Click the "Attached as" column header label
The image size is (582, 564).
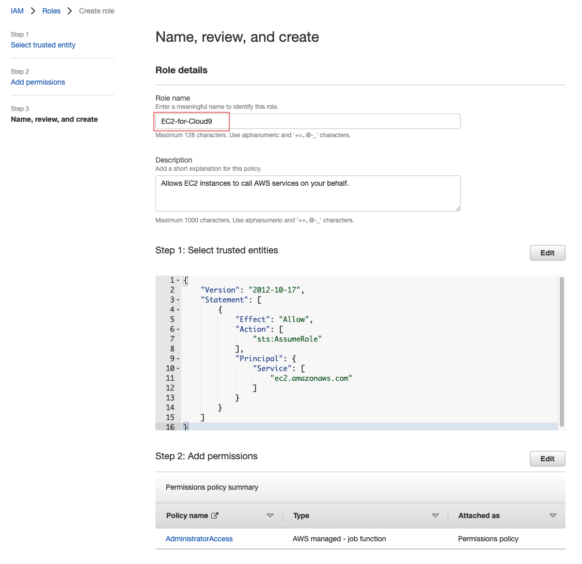(479, 515)
